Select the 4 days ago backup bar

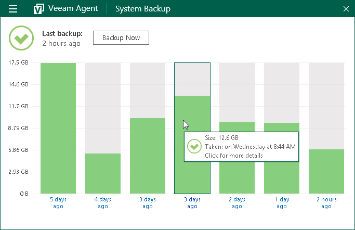pos(103,173)
